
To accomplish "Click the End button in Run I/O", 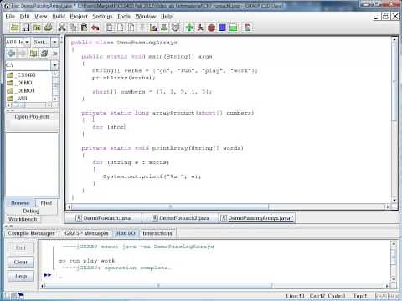I will click(21, 247).
